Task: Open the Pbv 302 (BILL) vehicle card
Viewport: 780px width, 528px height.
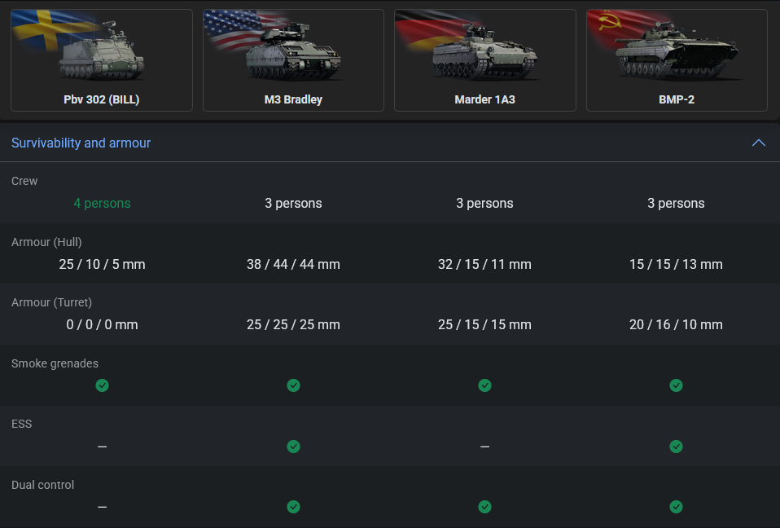Action: [102, 60]
